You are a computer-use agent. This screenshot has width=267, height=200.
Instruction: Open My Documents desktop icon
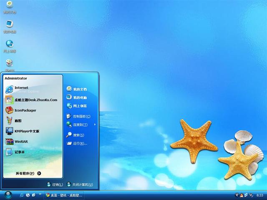[10, 7]
